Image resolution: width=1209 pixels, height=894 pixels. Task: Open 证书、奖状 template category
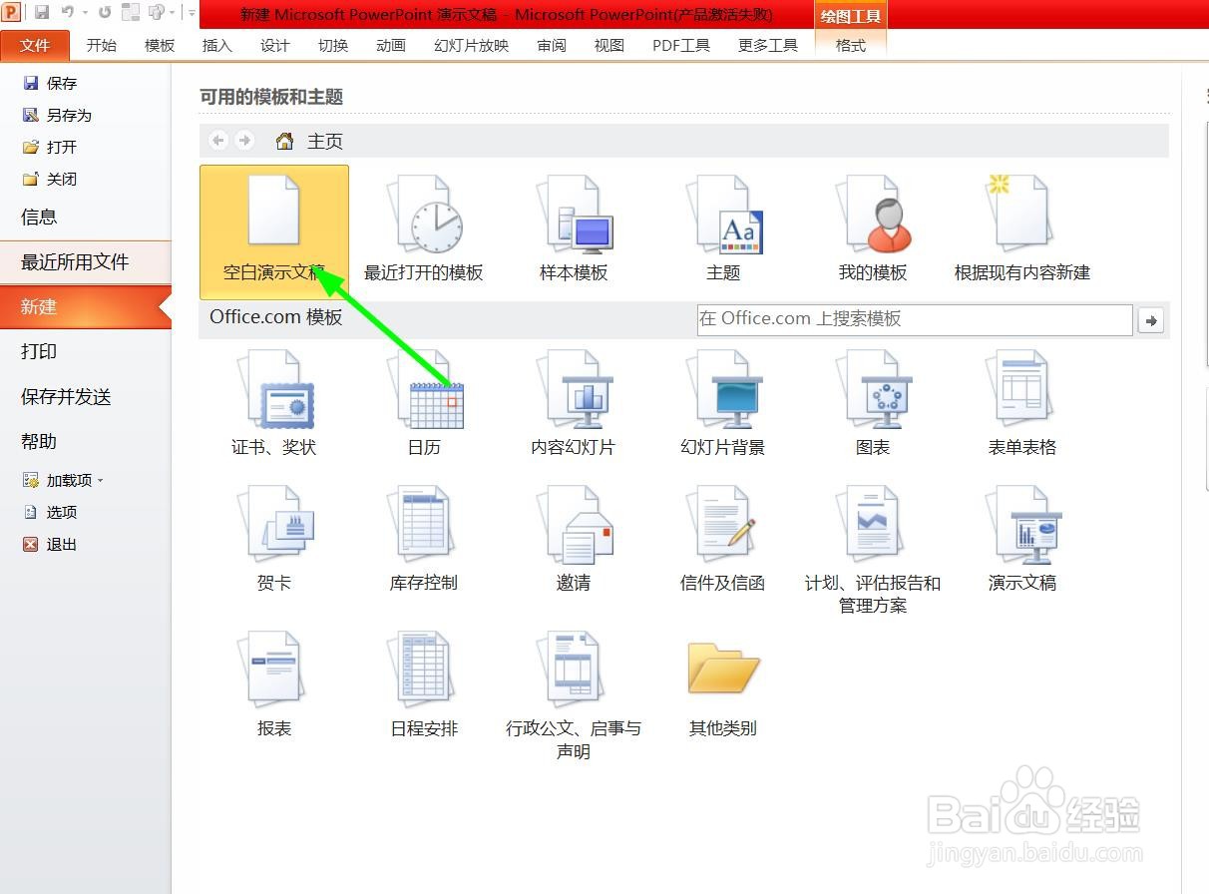pos(274,404)
